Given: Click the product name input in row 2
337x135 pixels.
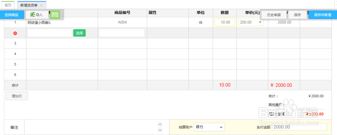Looking at the screenshot, I should pos(50,33).
